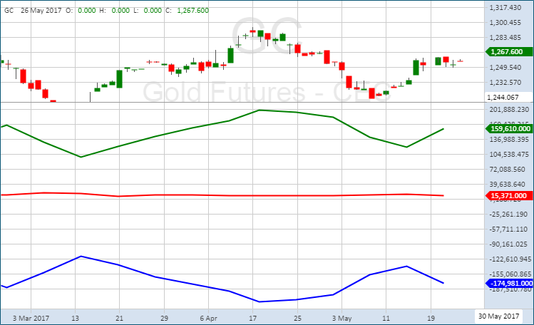Click the 11 date label on time axis
Viewport: 534px width, 325px height.
click(386, 318)
